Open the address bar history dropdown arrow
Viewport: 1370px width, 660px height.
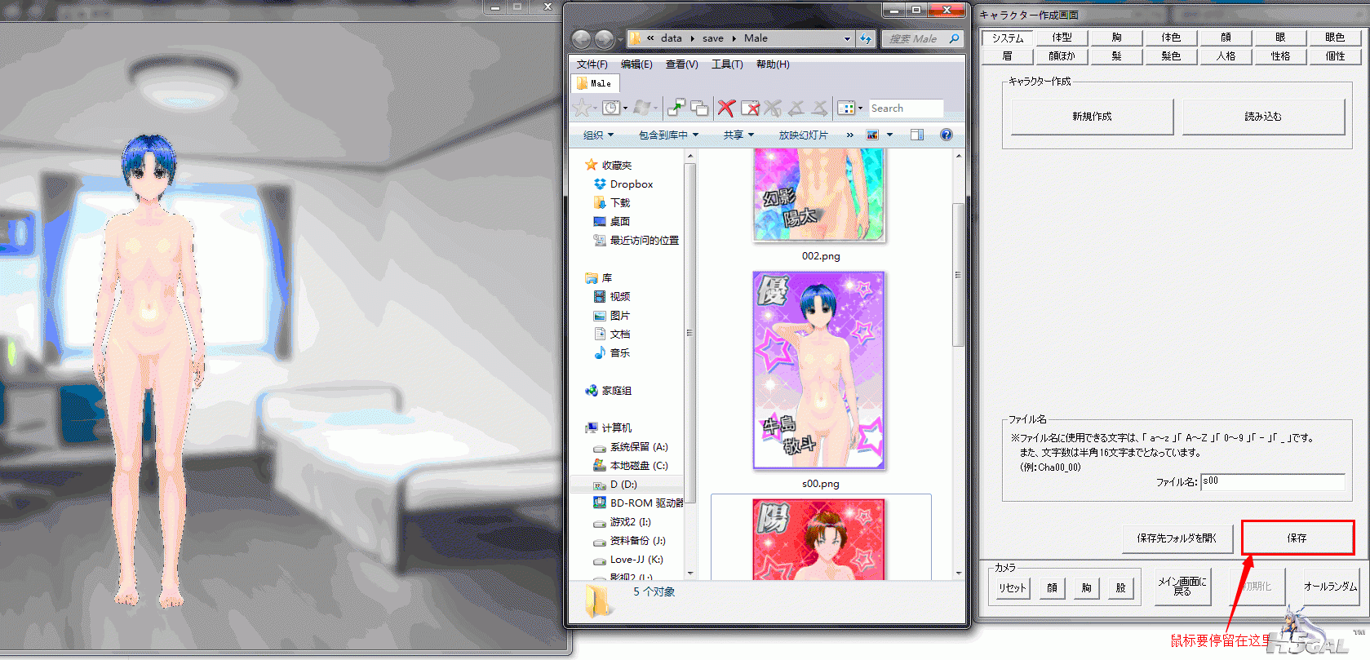click(847, 38)
